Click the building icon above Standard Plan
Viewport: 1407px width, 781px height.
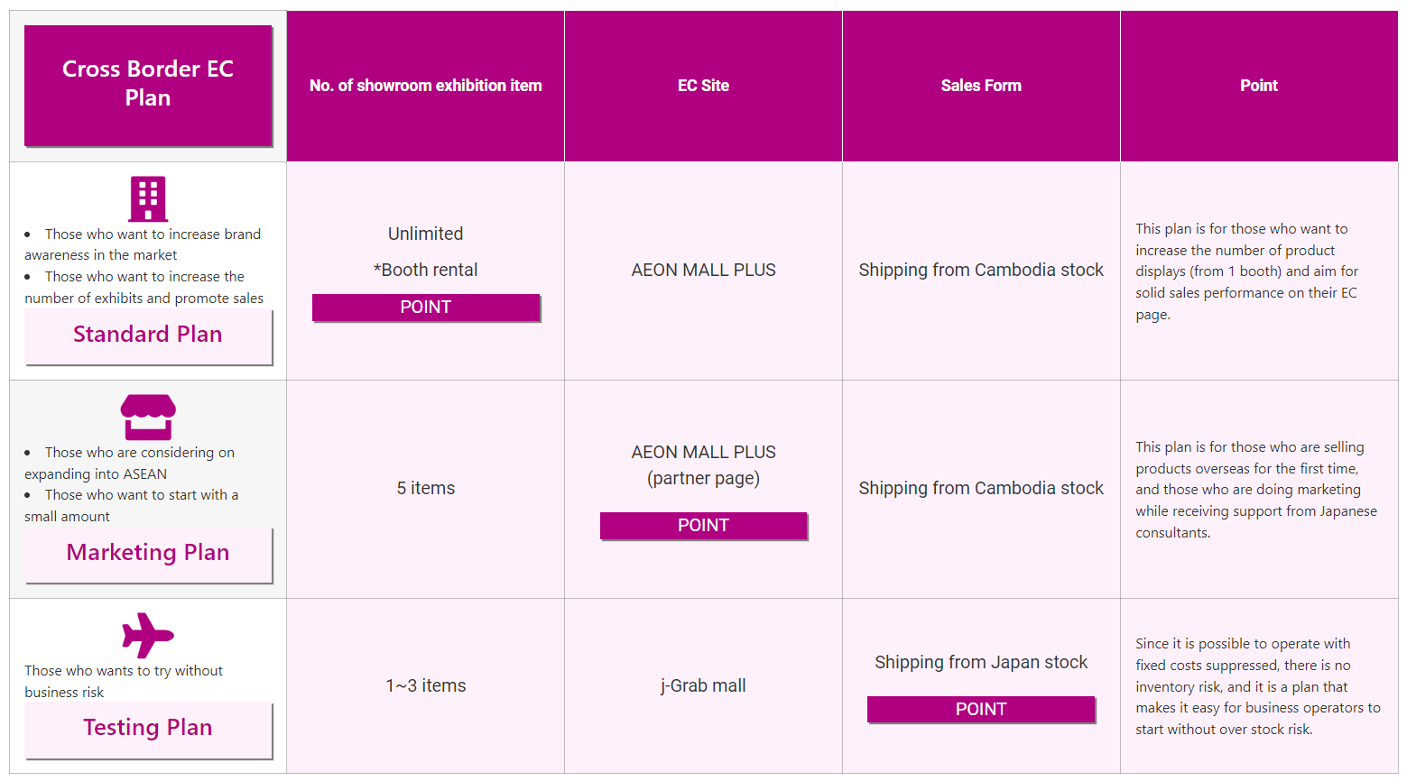(x=148, y=198)
